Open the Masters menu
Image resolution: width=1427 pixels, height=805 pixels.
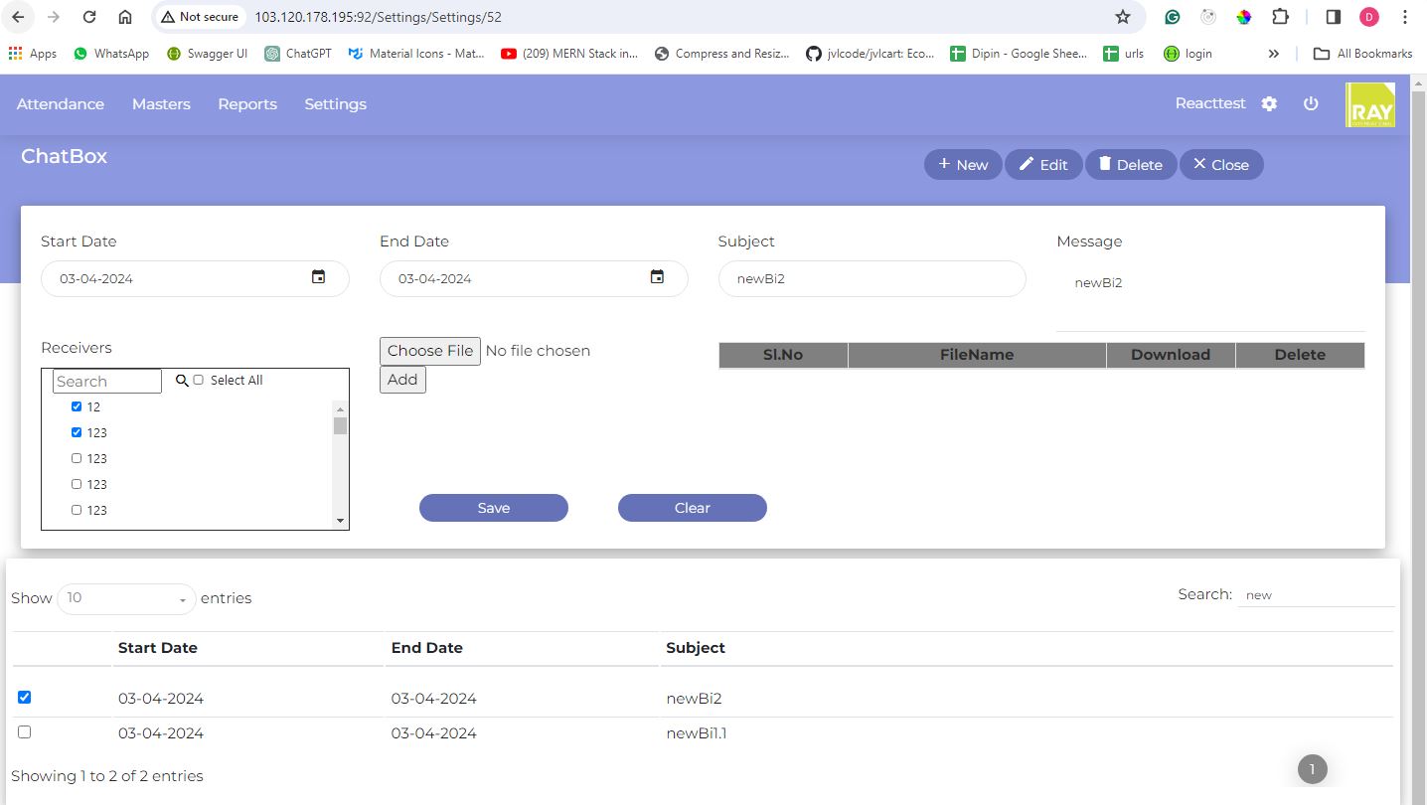(161, 104)
